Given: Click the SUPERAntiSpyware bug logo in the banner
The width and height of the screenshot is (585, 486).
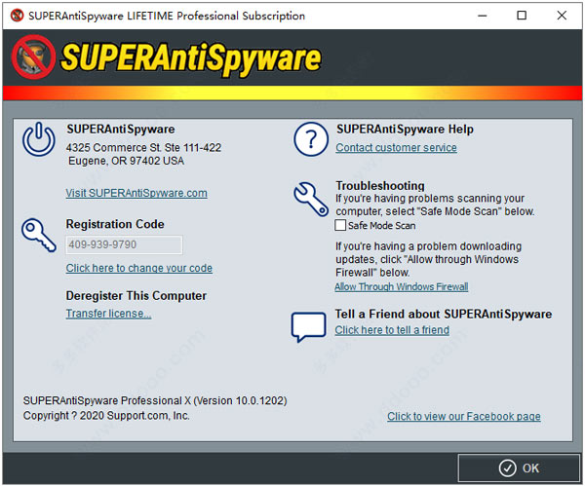Looking at the screenshot, I should point(33,57).
